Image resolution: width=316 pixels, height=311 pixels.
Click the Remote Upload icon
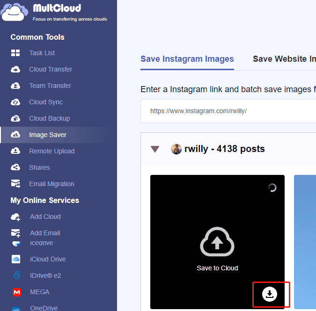(15, 151)
